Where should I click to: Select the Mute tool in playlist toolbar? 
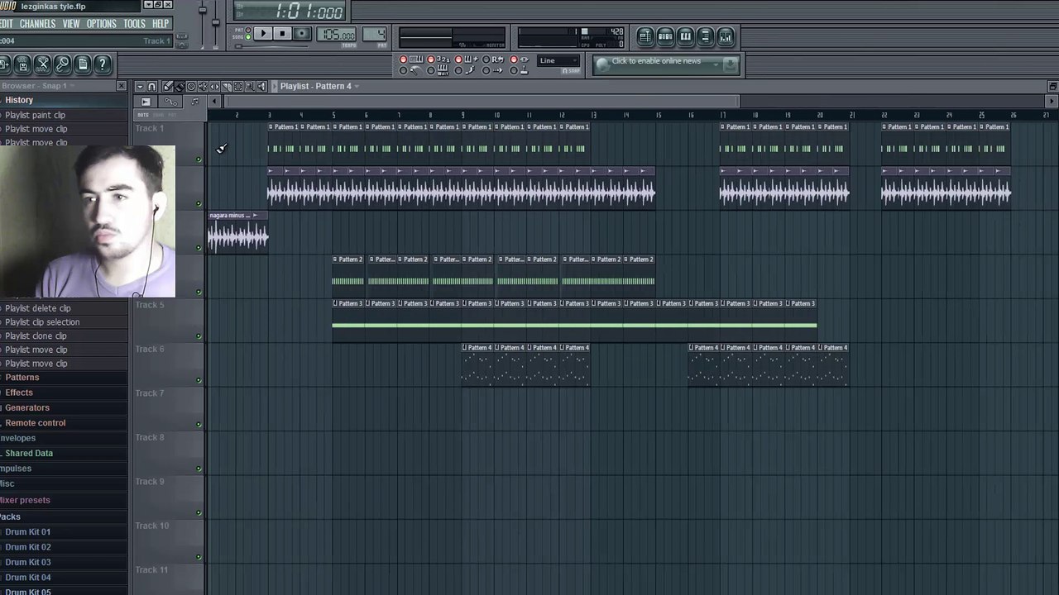tap(203, 86)
